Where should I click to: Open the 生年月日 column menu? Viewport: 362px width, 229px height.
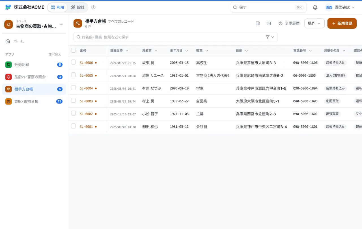(x=187, y=51)
